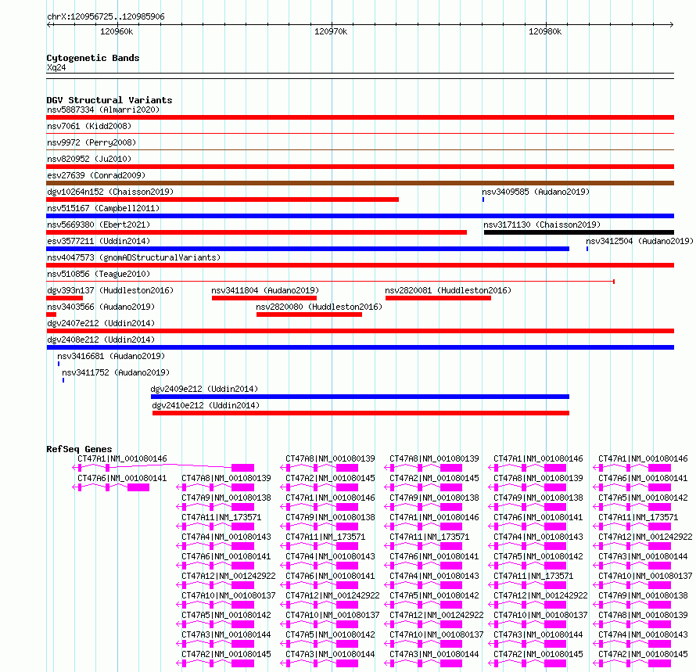Screen dimensions: 696x672
Task: Click the red bar under nsv2820080
Action: click(x=309, y=314)
